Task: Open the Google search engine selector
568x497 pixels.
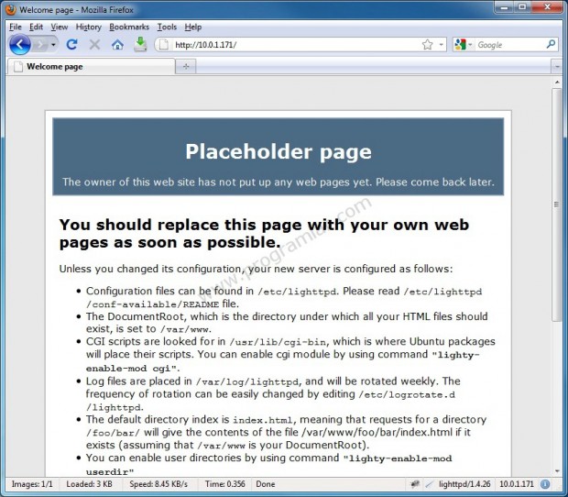Action: (463, 44)
